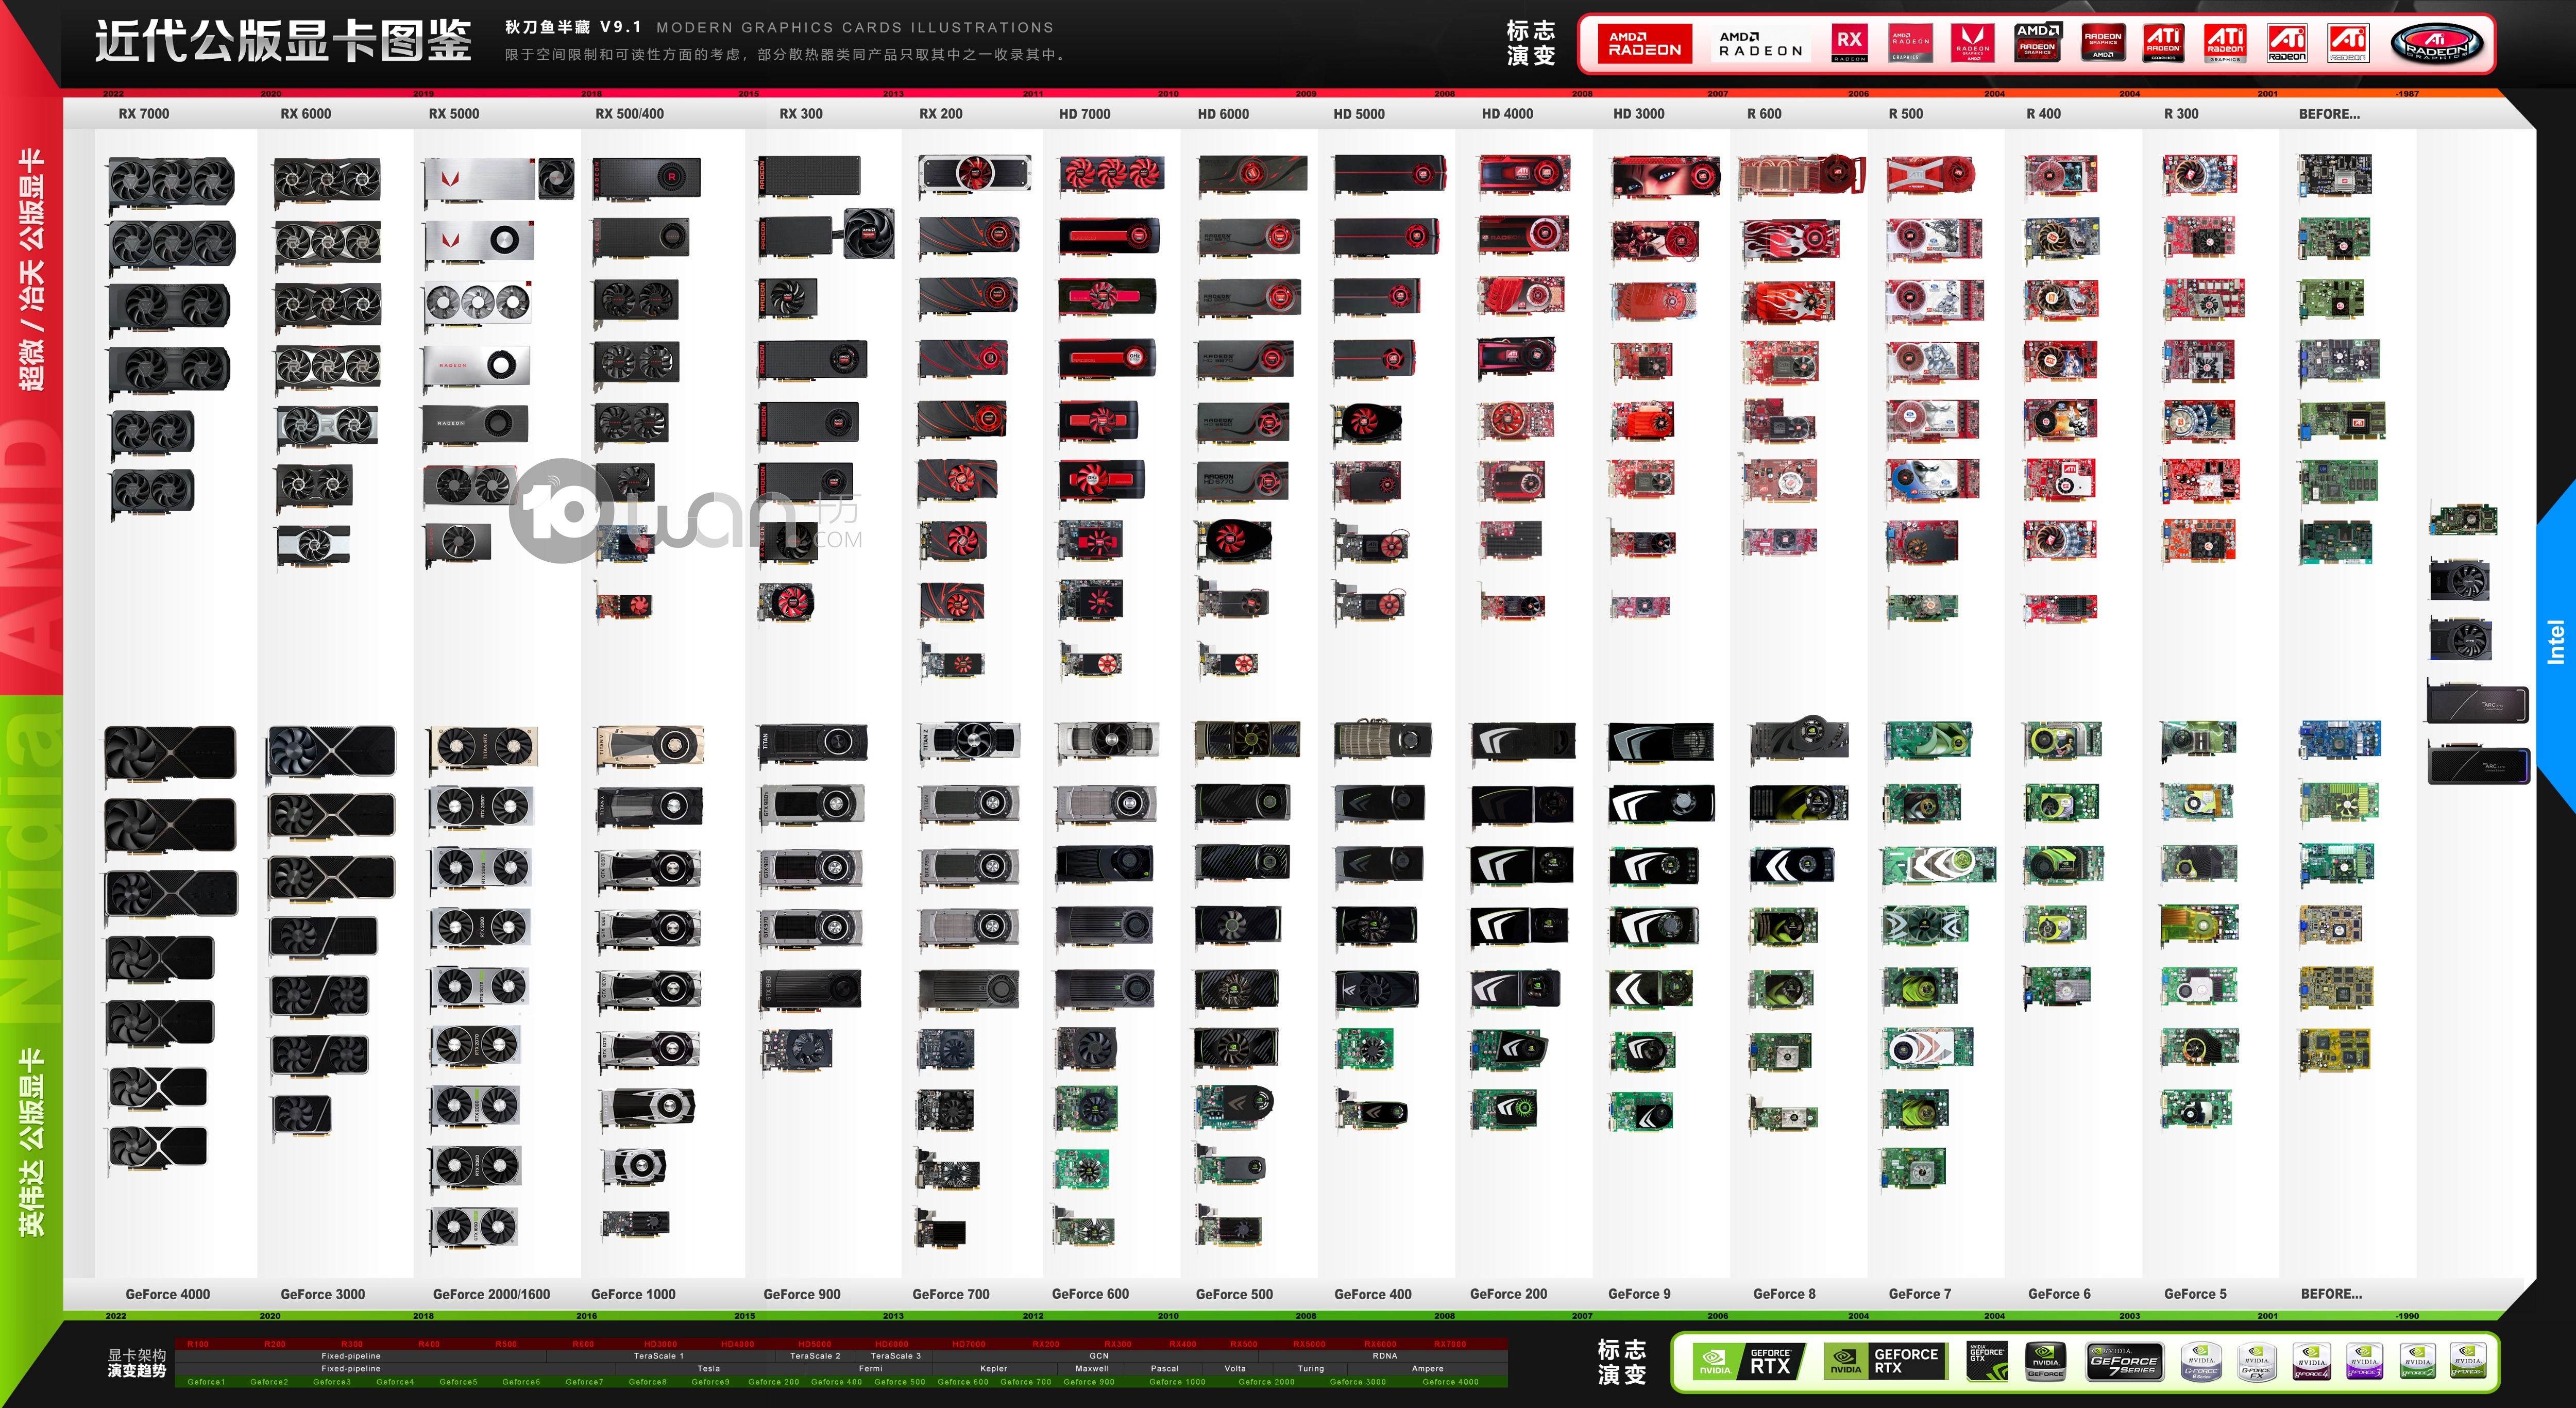
Task: Click the purple GeForce3 badge
Action: 2364,1362
